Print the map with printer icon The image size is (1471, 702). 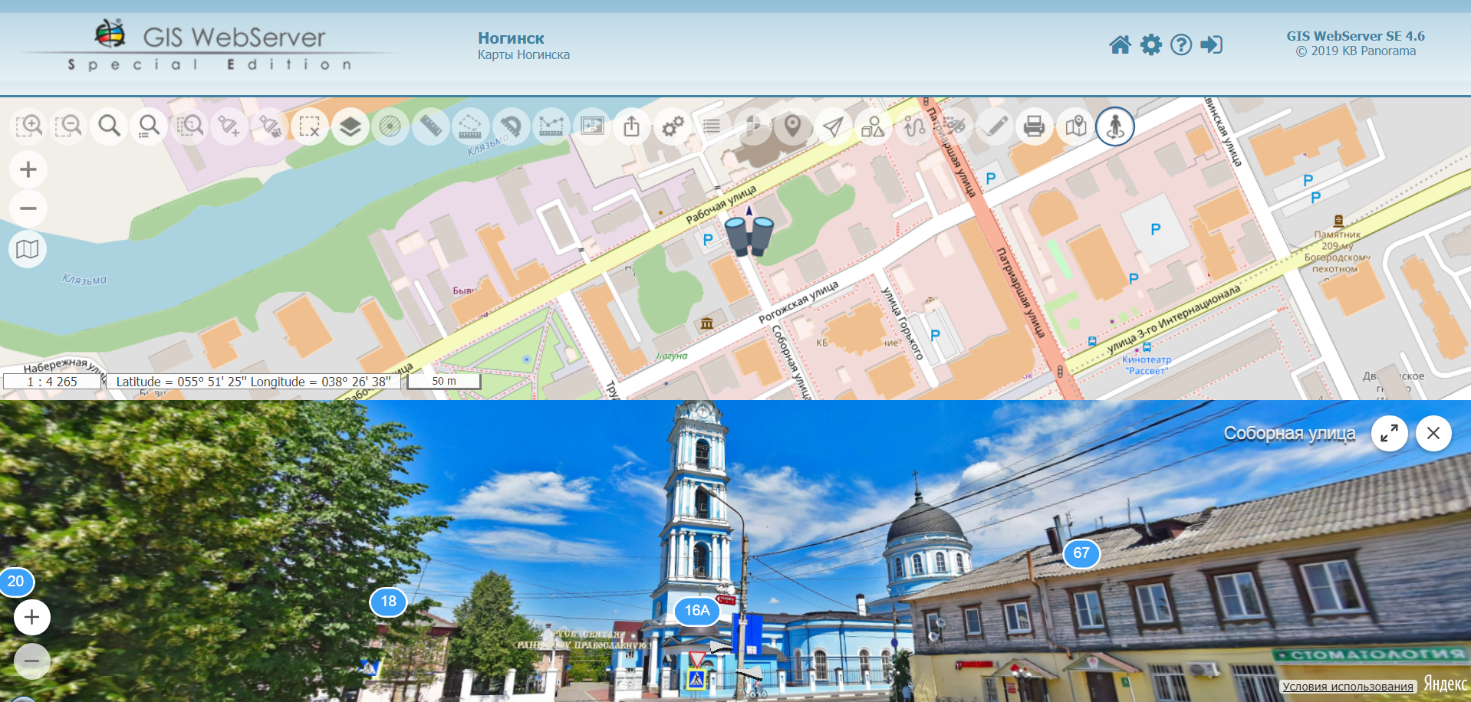coord(1034,126)
